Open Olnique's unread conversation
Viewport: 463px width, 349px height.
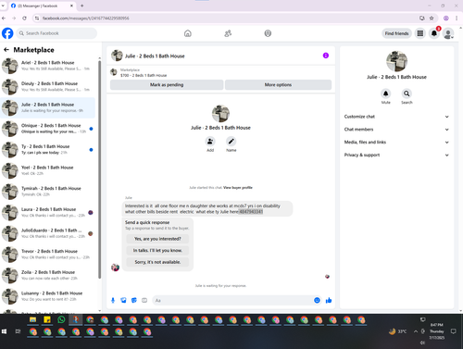pos(48,129)
